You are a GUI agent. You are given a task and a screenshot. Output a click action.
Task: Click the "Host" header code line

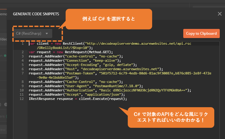click(96, 69)
